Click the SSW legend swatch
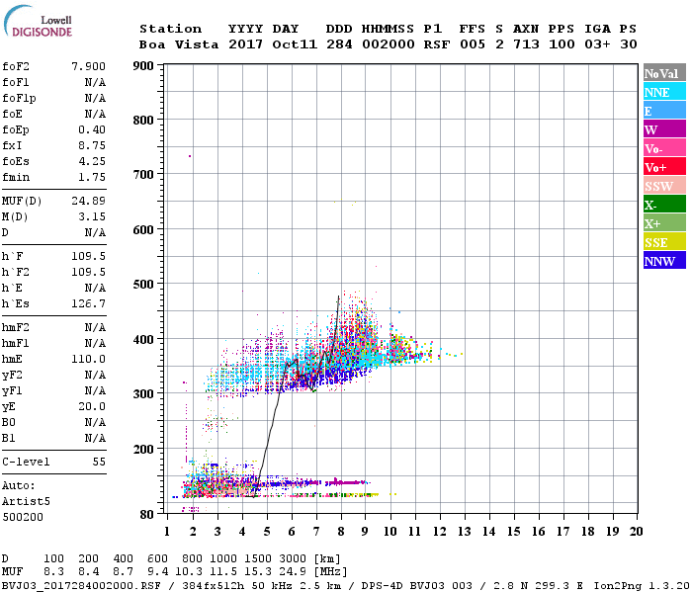Viewport: 692px width, 593px height. [663, 186]
